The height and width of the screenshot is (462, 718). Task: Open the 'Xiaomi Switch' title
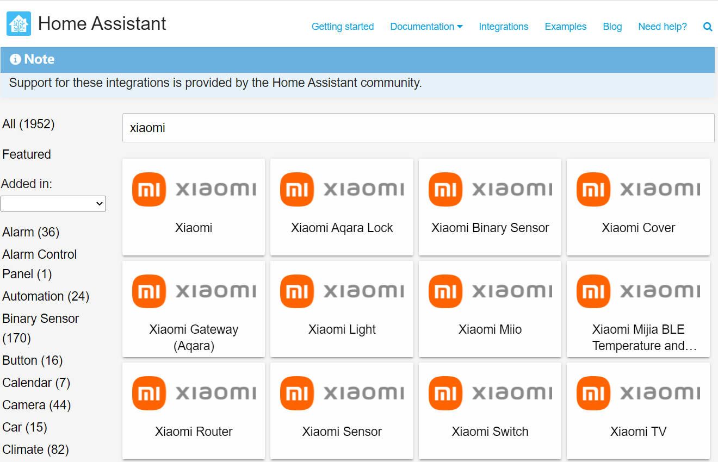pyautogui.click(x=490, y=432)
